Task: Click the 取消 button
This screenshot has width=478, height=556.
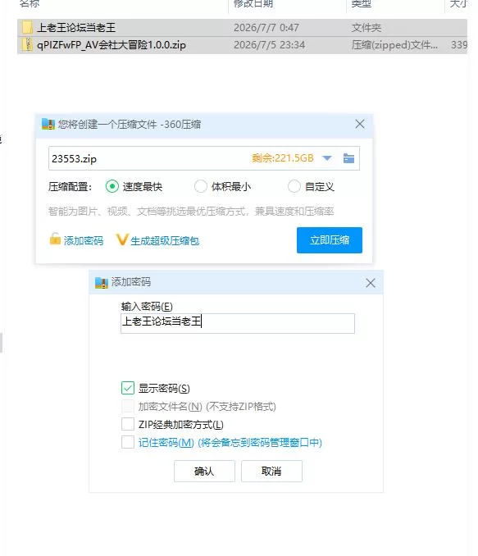Action: 271,471
